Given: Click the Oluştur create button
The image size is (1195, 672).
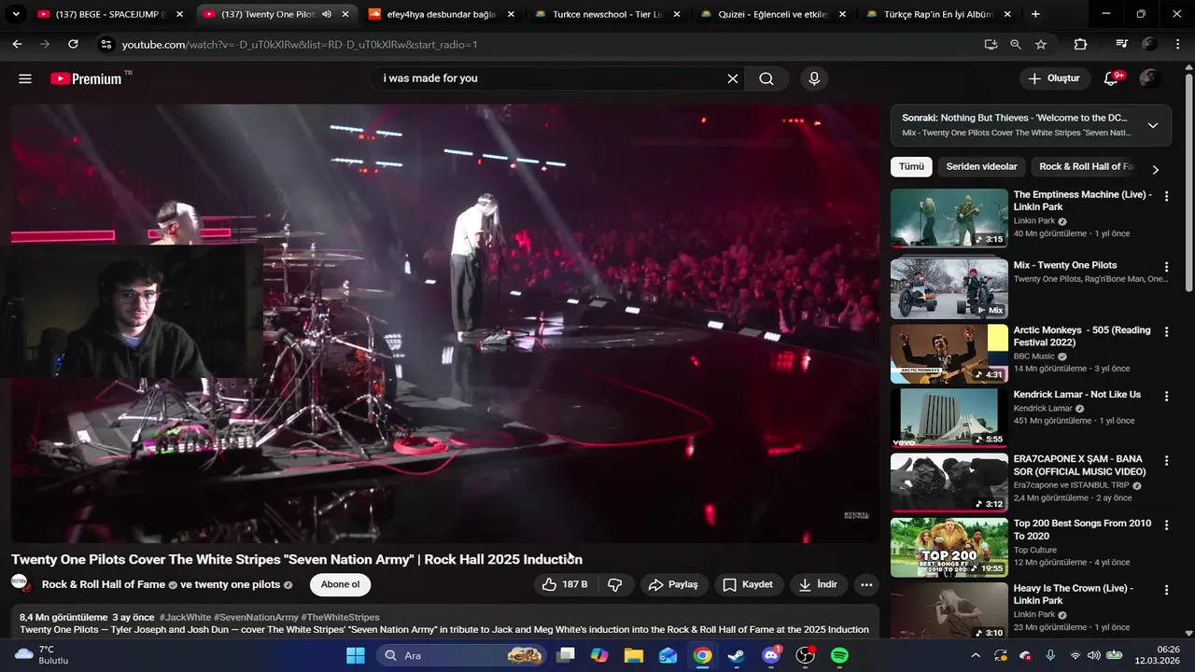Looking at the screenshot, I should pos(1054,78).
